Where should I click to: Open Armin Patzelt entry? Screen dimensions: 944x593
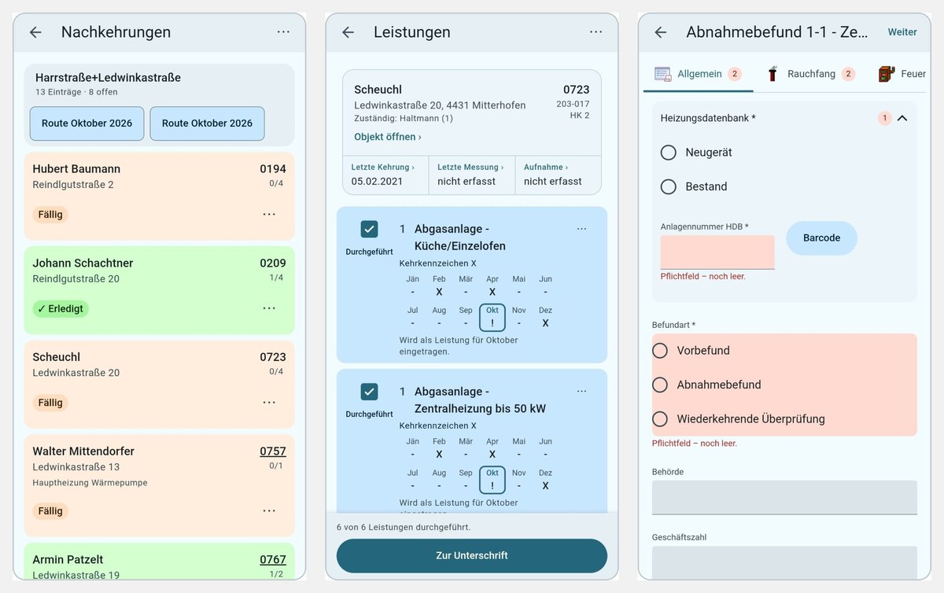pyautogui.click(x=160, y=562)
